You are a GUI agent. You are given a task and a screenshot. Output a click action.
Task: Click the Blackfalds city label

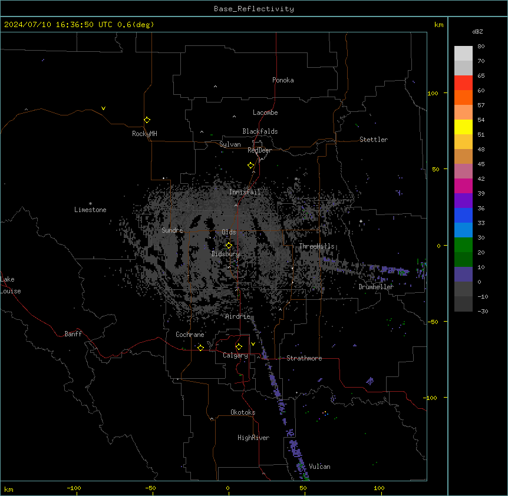point(260,131)
